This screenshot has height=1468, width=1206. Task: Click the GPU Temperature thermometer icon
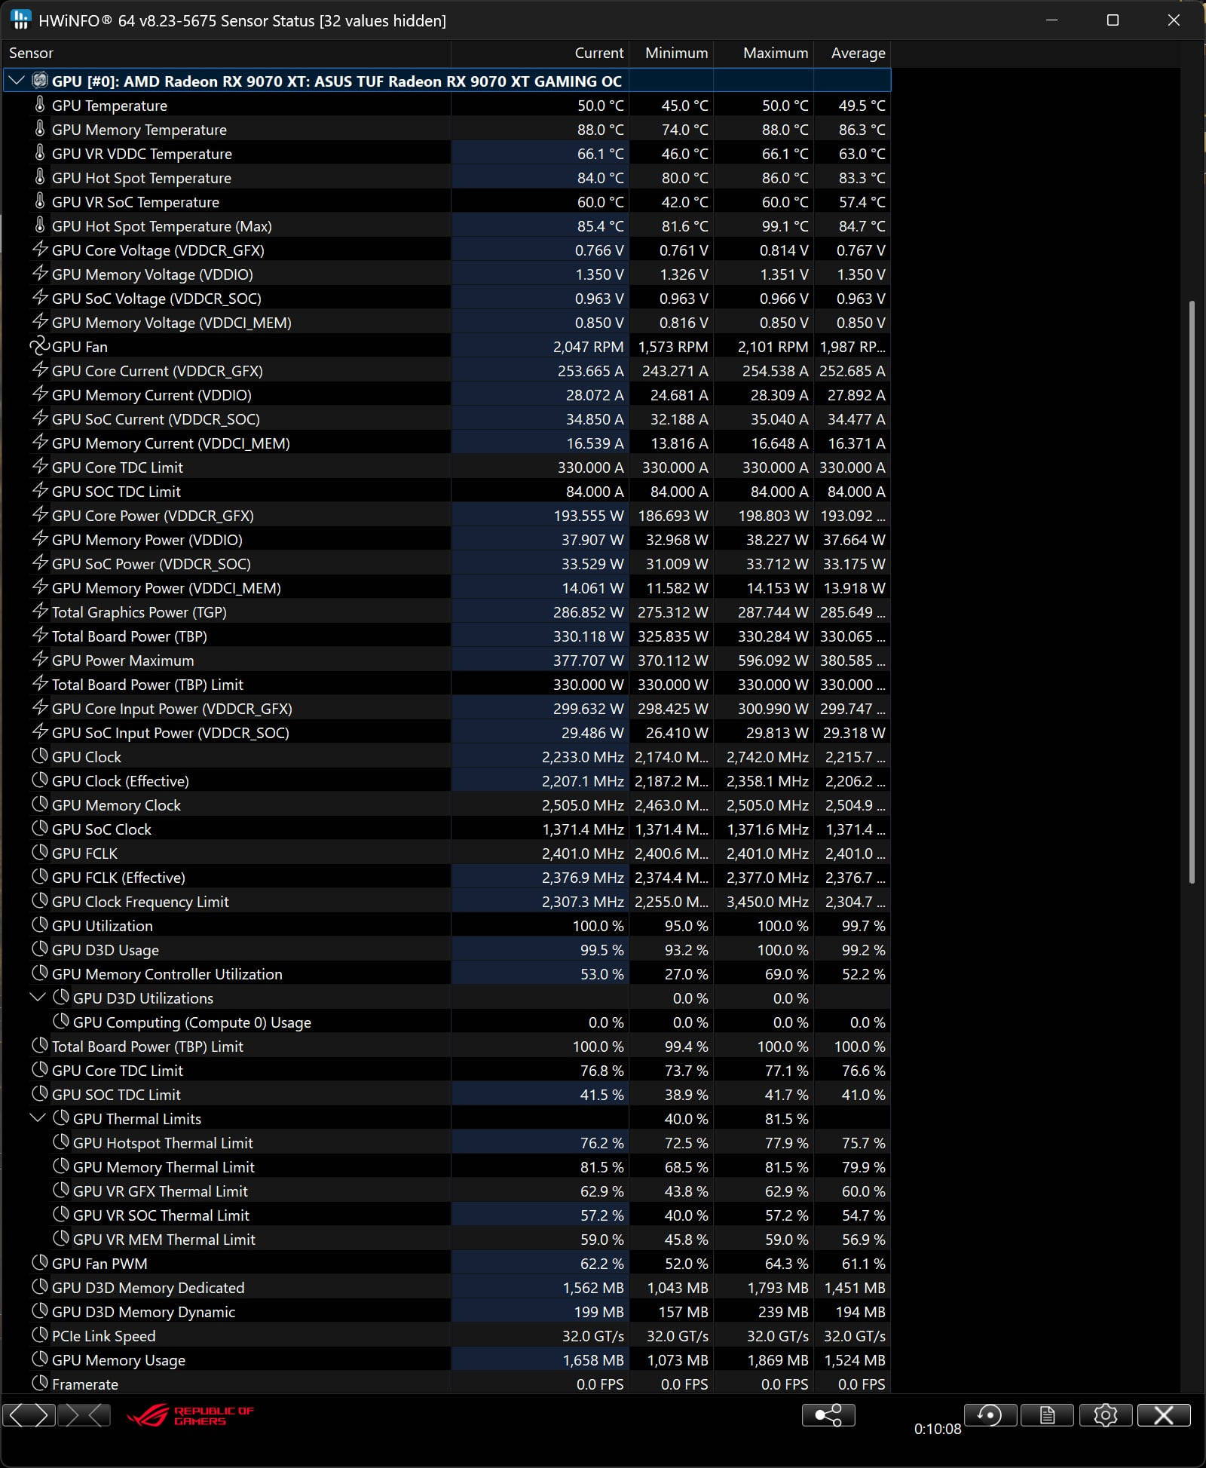click(x=40, y=105)
